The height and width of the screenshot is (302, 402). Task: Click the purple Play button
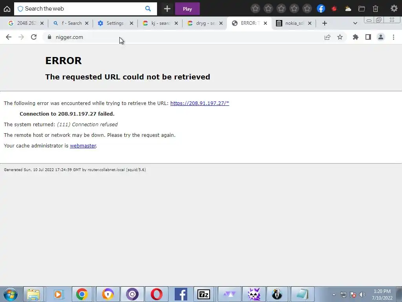(187, 9)
